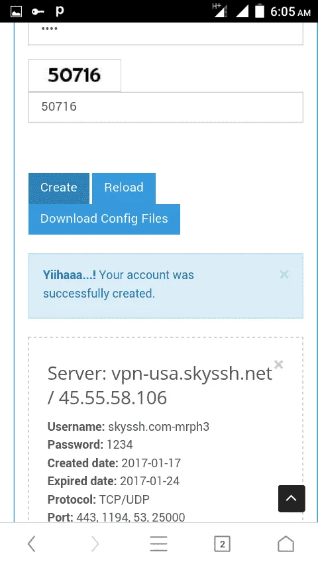Tap the battery status icon
Image resolution: width=318 pixels, height=566 pixels.
pos(260,11)
